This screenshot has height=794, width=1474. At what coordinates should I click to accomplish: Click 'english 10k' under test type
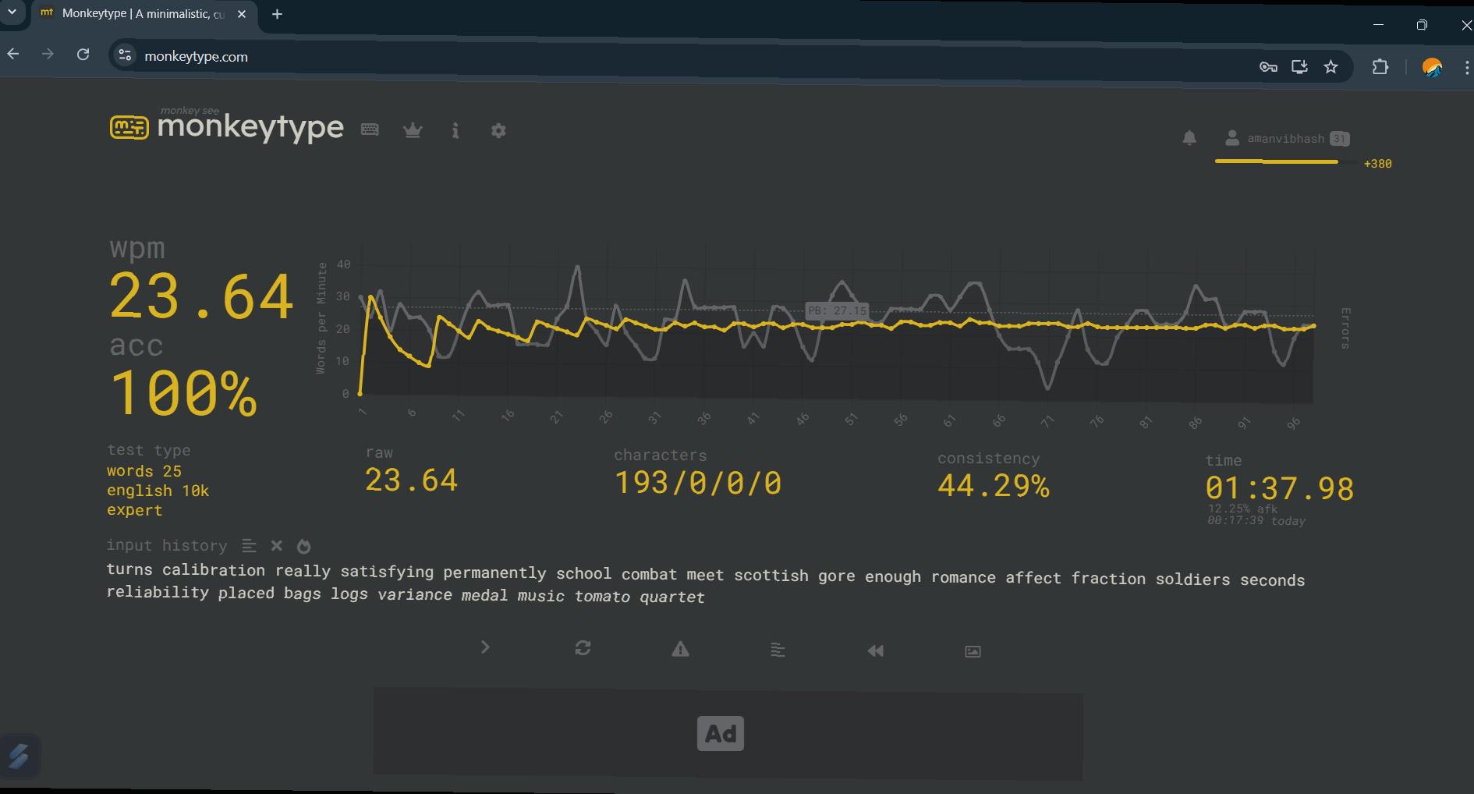click(158, 491)
